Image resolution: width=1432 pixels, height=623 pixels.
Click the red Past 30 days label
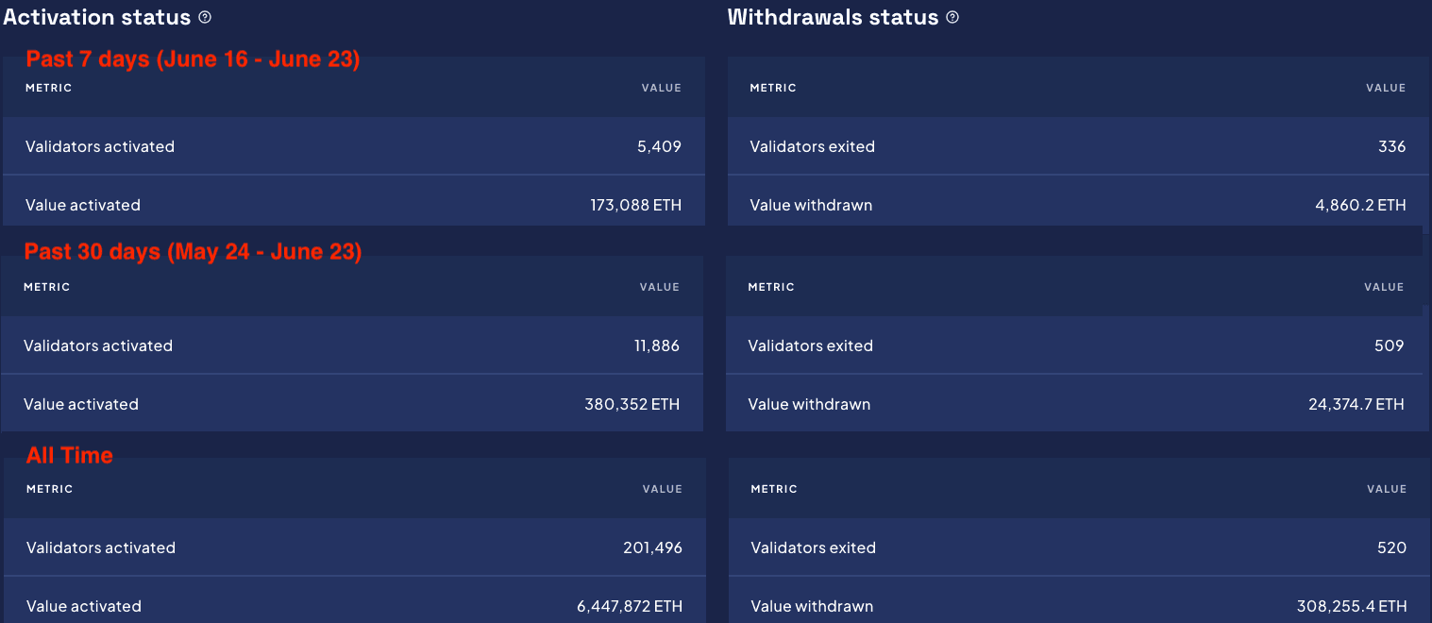pyautogui.click(x=193, y=252)
